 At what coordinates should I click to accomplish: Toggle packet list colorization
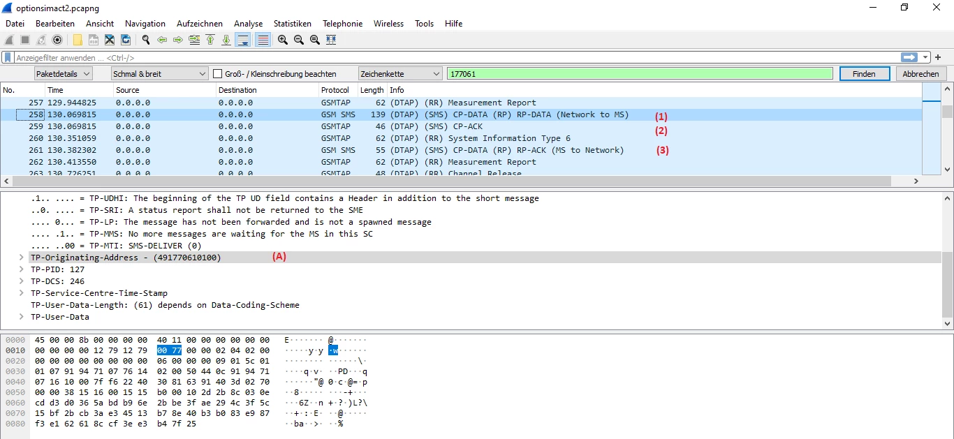coord(263,40)
